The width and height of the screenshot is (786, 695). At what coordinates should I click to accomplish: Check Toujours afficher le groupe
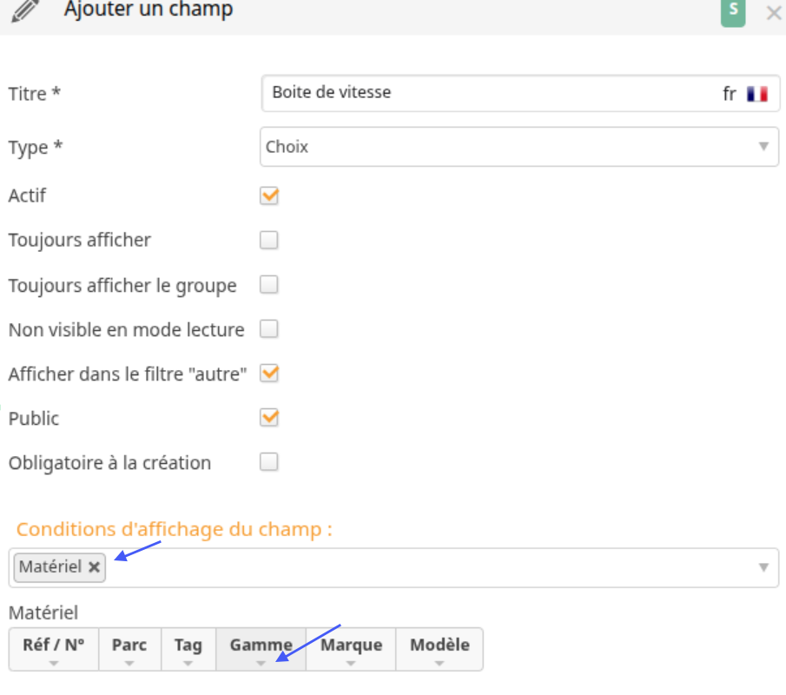[269, 285]
